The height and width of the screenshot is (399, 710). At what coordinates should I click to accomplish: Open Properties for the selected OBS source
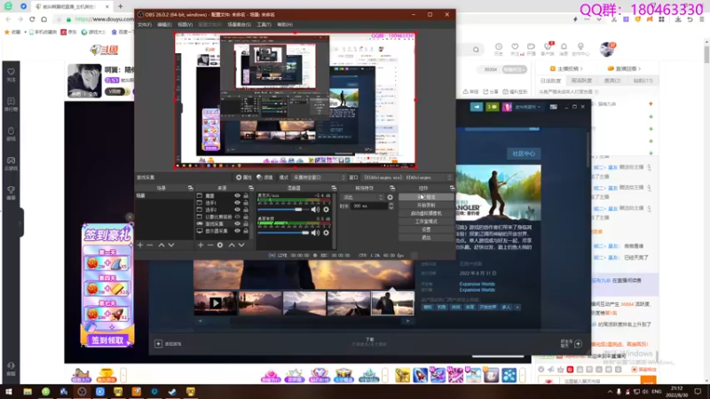[x=243, y=177]
